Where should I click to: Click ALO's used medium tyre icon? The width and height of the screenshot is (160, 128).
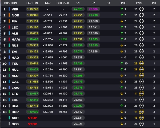141,75
